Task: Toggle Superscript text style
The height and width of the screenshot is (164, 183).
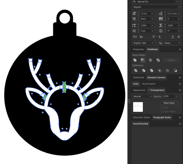Action: [154, 37]
